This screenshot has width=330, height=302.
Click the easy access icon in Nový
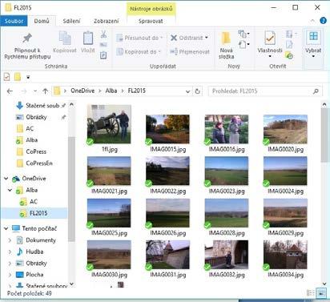(x=243, y=44)
